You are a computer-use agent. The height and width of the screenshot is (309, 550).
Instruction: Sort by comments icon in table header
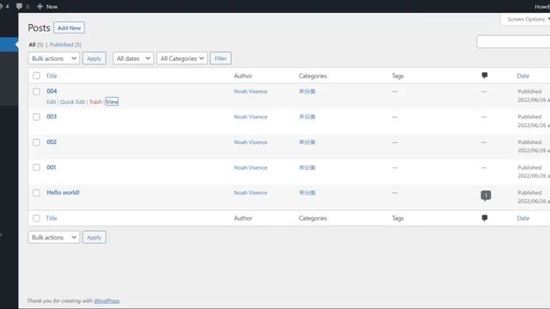click(x=485, y=76)
